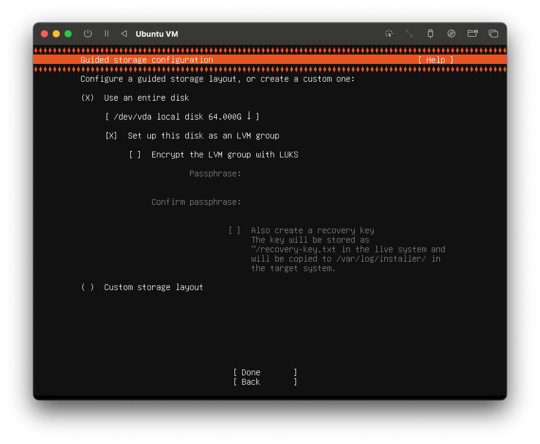Open the CD/DVD drive image icon
540x444 pixels.
[x=451, y=33]
